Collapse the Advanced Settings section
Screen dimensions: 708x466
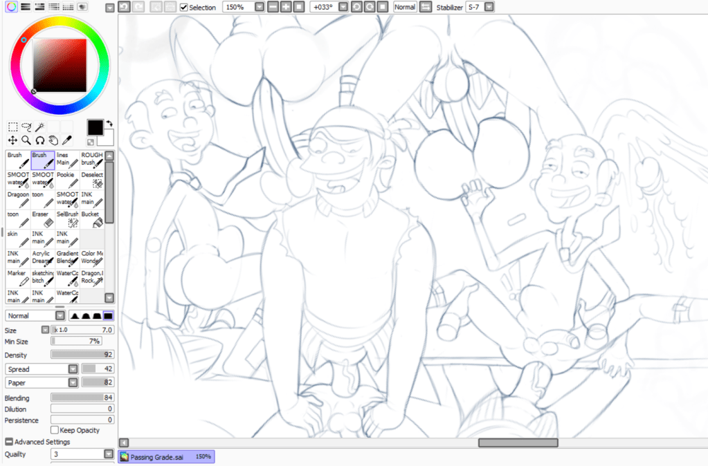[8, 442]
